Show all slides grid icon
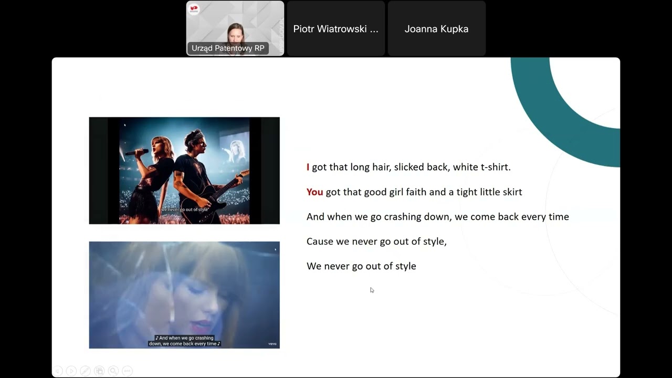 99,371
